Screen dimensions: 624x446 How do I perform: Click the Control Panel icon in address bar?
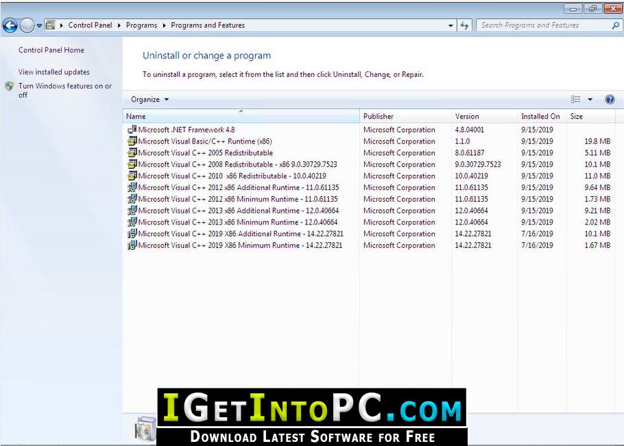(x=50, y=25)
